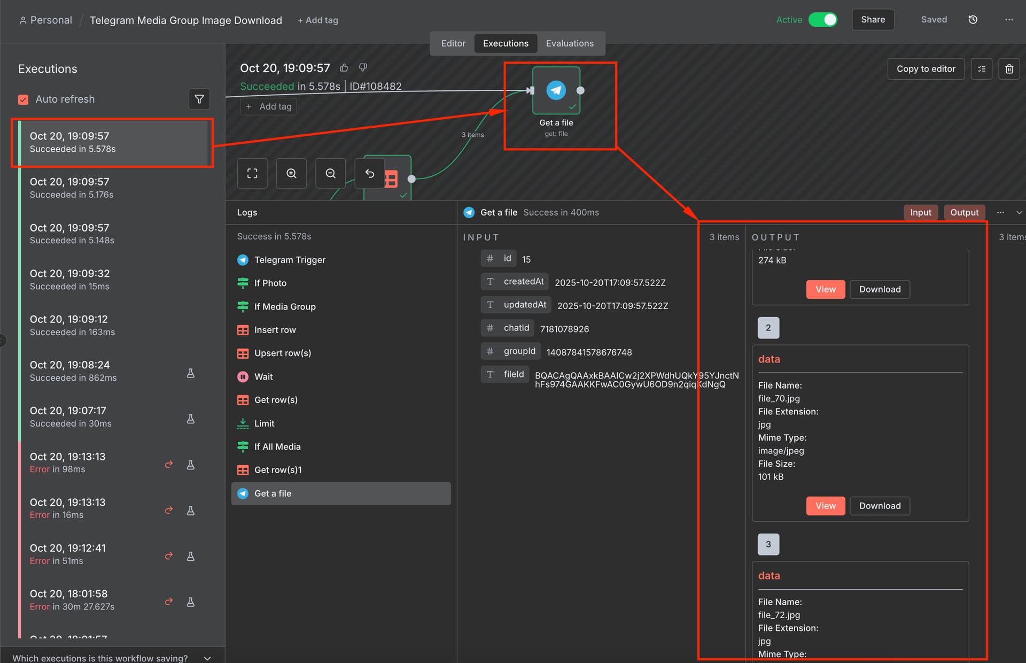
Task: Expand Which executions is this workflow saving
Action: 207,658
